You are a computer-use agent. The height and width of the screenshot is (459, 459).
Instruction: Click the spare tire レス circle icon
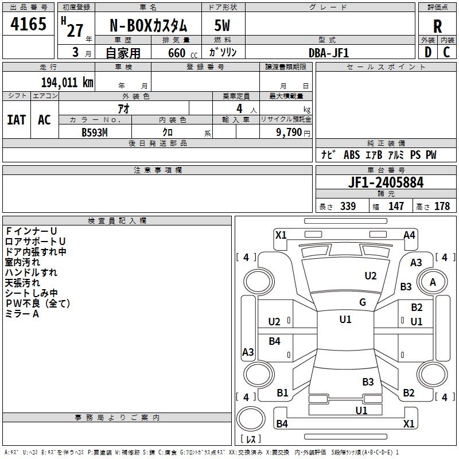click(x=251, y=419)
